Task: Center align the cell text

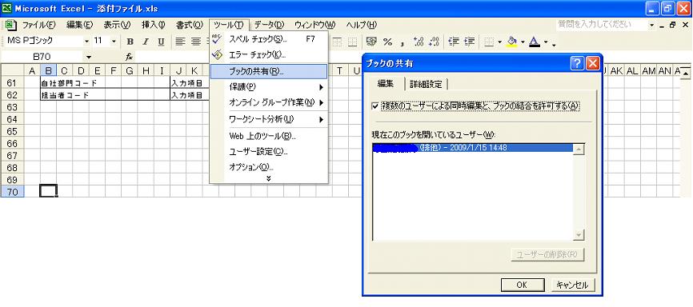Action: click(196, 42)
